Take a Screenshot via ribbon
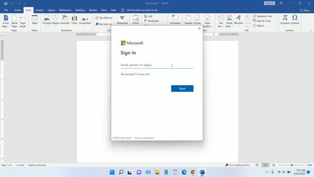The height and width of the screenshot is (177, 314). point(85,21)
